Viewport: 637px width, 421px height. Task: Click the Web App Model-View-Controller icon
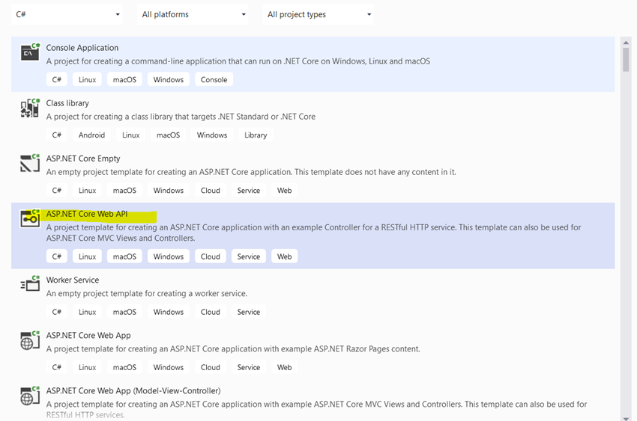coord(30,396)
